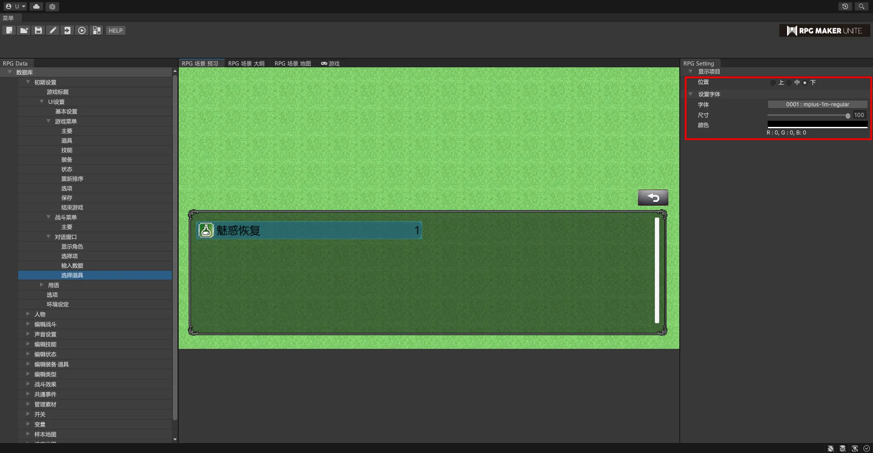Select the 中 position radio button

coord(789,83)
